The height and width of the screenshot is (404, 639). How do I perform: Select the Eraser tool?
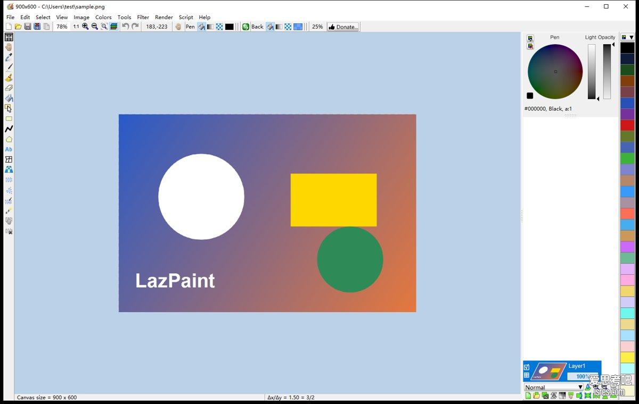pos(9,88)
